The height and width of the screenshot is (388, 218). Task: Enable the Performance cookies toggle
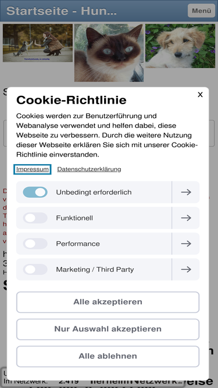(x=35, y=244)
